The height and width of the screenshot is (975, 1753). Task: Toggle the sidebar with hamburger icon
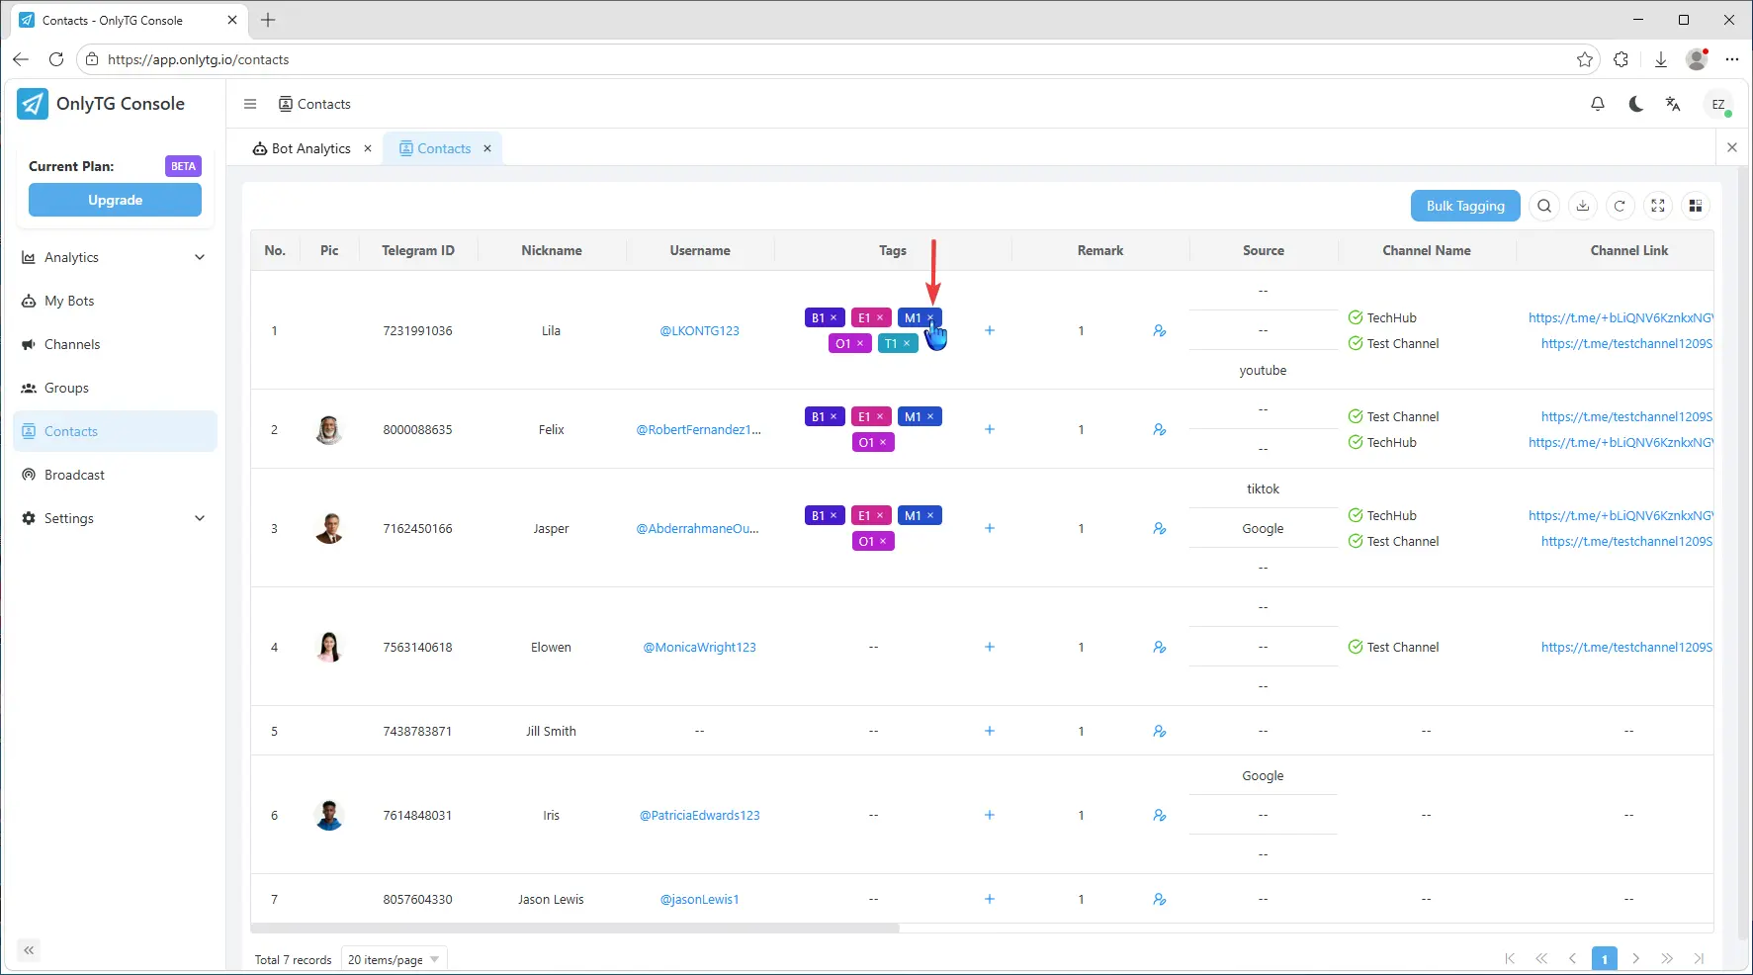tap(250, 104)
